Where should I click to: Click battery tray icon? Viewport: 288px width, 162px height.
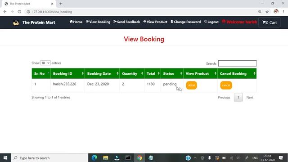pyautogui.click(x=224, y=158)
